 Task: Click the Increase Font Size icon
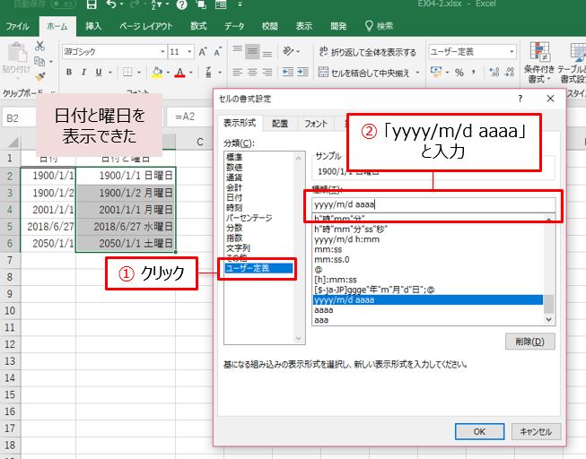pos(203,51)
